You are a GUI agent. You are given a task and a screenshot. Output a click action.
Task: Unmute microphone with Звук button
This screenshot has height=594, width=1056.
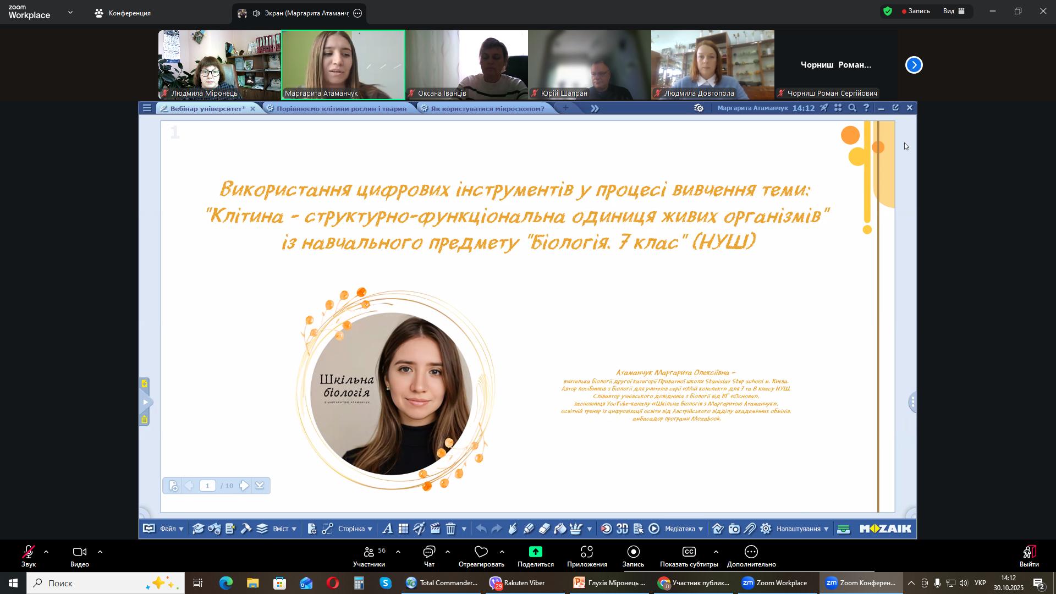(x=29, y=556)
